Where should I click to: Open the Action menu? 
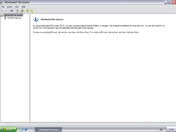pos(10,7)
